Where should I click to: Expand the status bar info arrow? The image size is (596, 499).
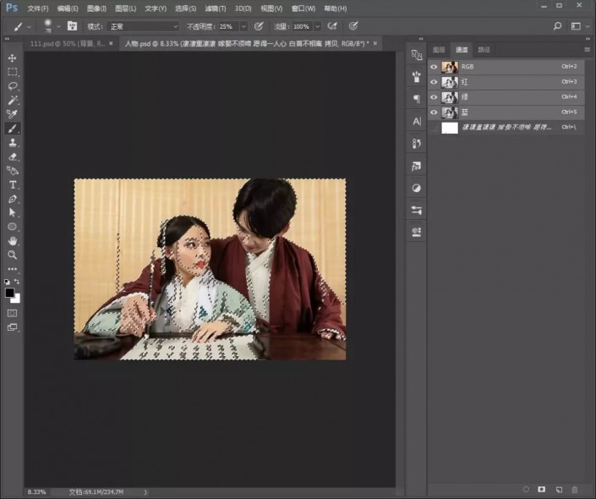pyautogui.click(x=145, y=491)
